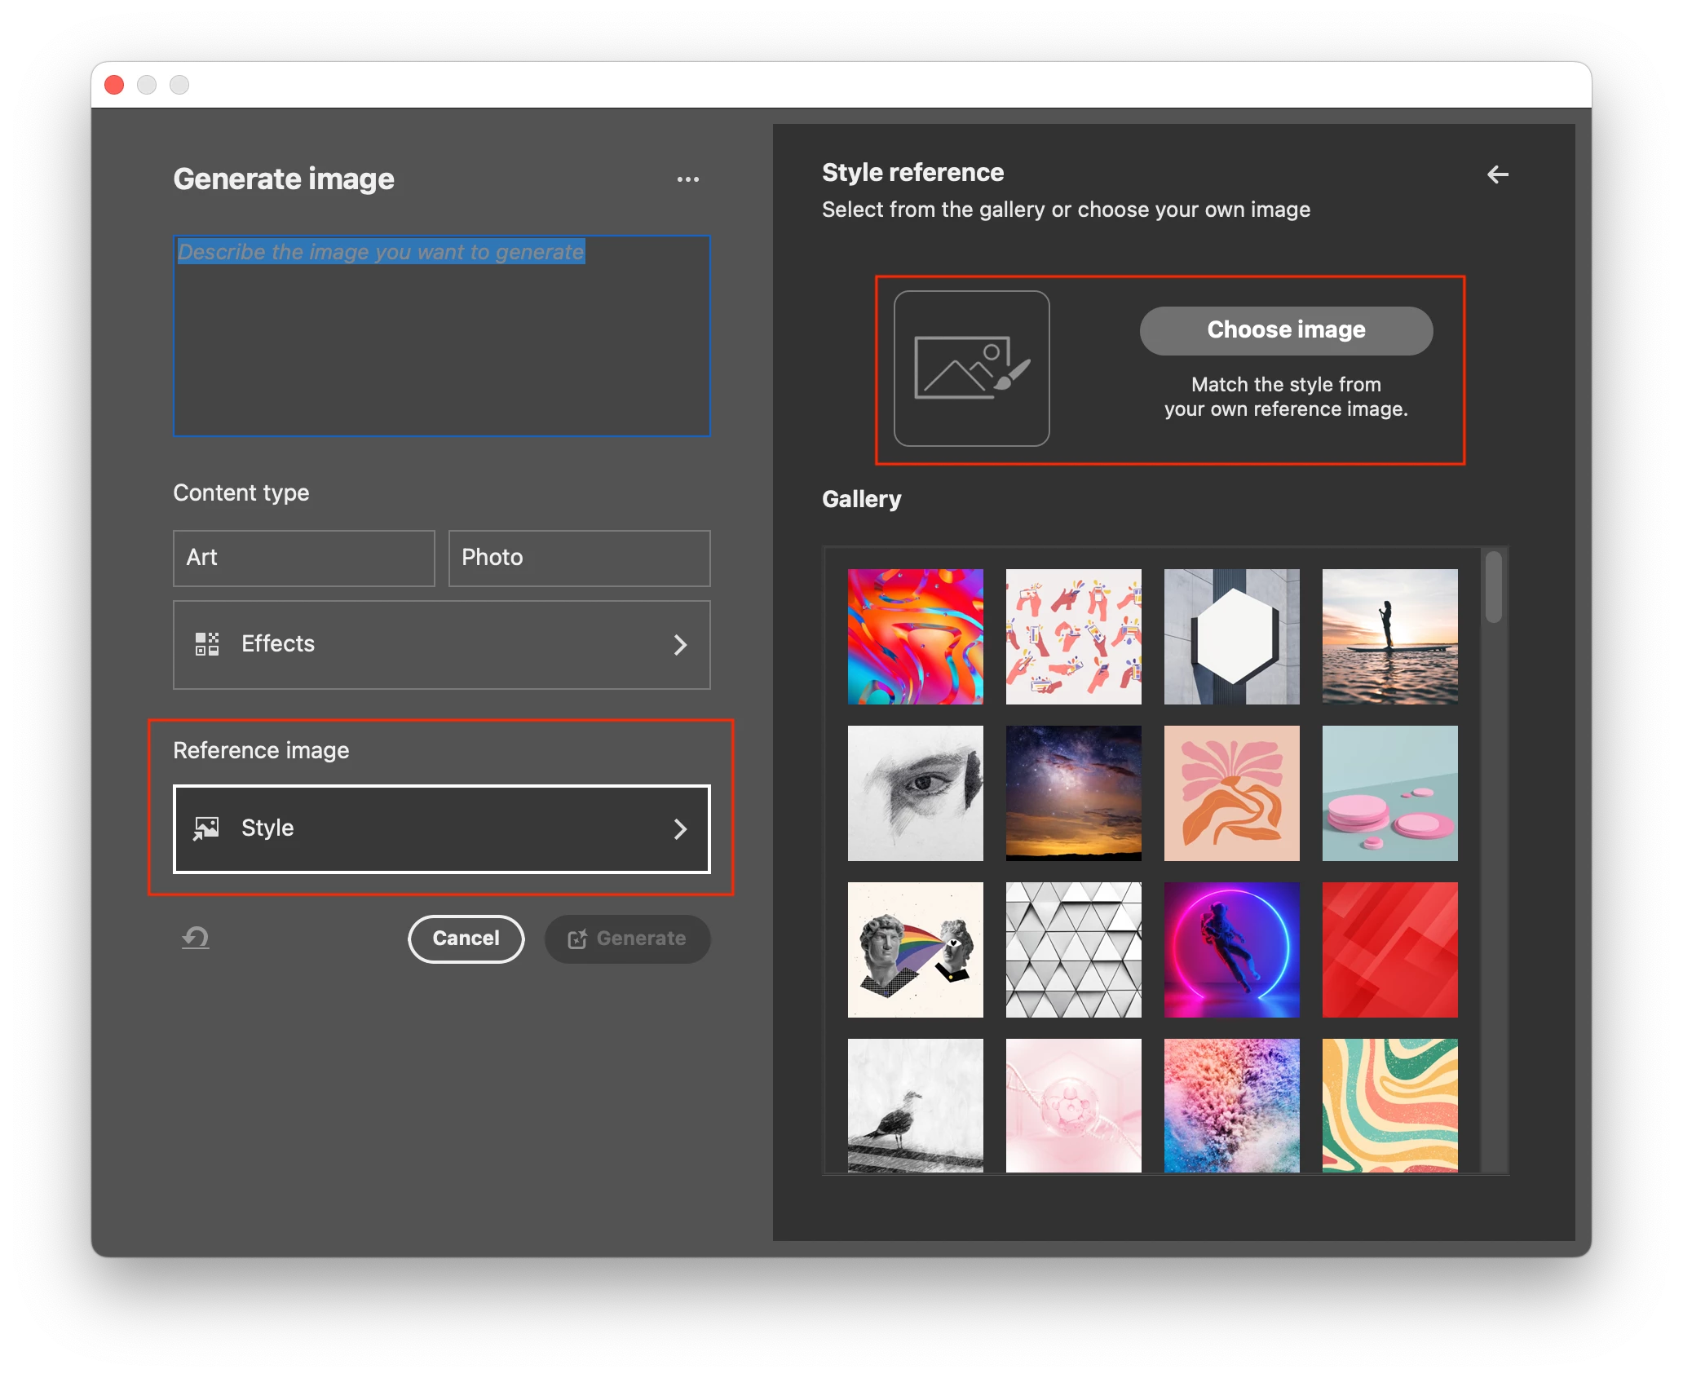The height and width of the screenshot is (1378, 1683).
Task: Choose the pencil eye sketch thumbnail
Action: pyautogui.click(x=915, y=793)
